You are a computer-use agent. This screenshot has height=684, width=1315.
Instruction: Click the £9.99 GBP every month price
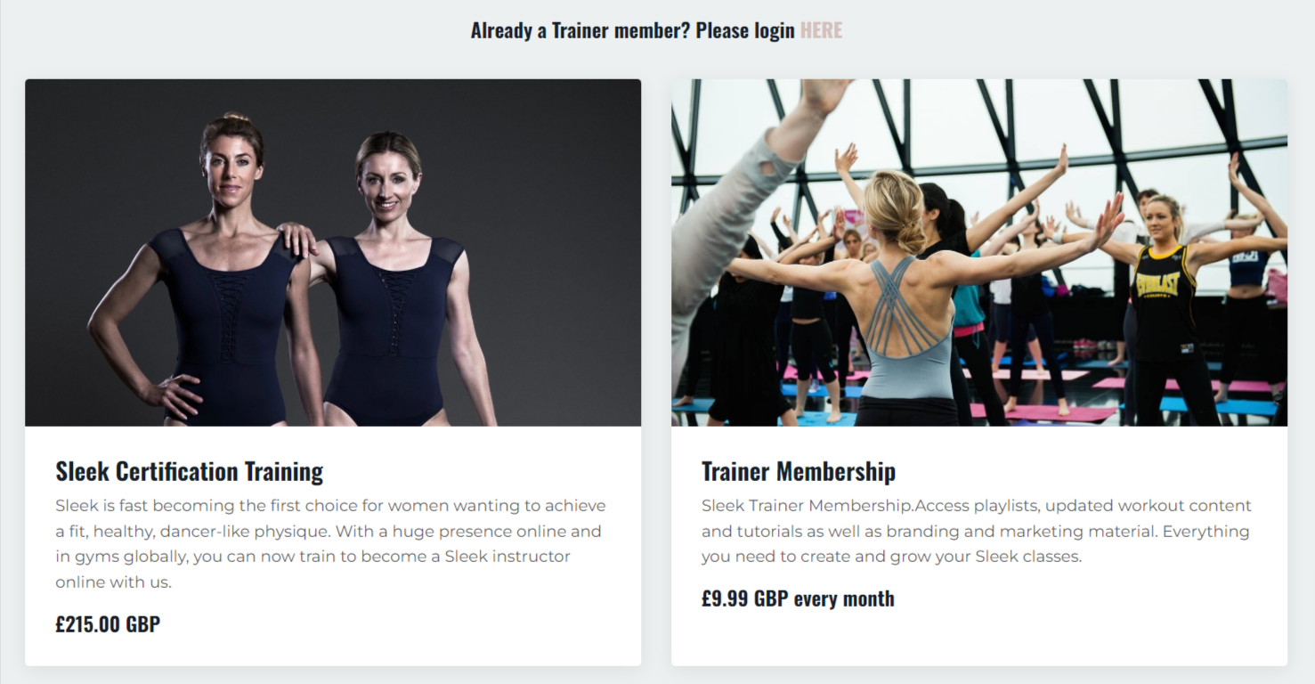point(798,598)
